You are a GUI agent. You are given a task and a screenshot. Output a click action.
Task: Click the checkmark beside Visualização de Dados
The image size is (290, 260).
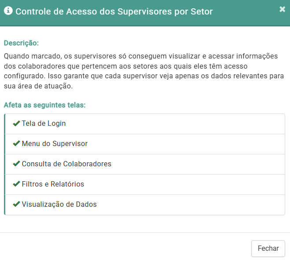pos(17,204)
